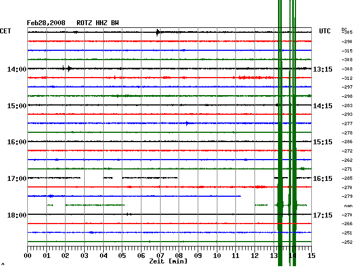The image size is (355, 270).
Task: Click the DC value -297
Action: point(347,87)
